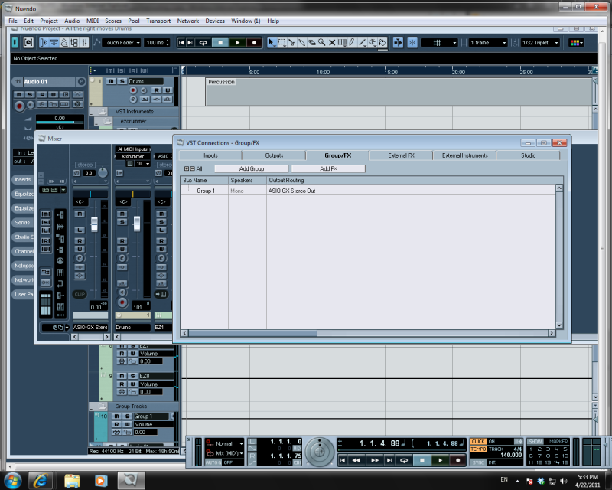The image size is (612, 490).
Task: Open Windows Explorer folder on taskbar
Action: point(72,480)
